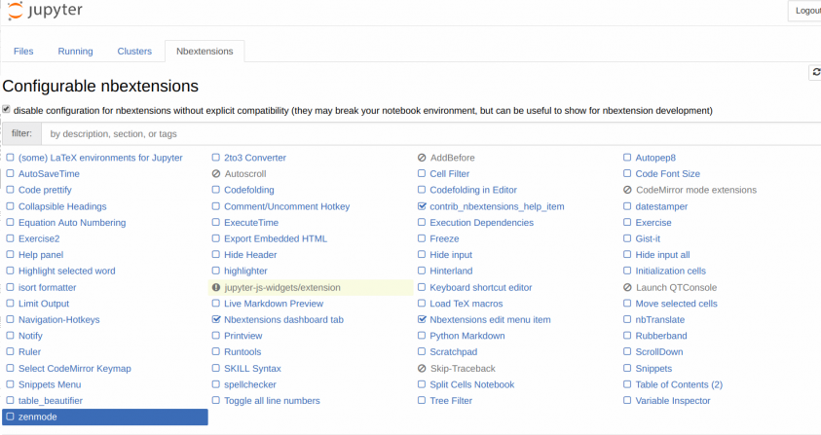This screenshot has height=435, width=821.
Task: Click the incompatible icon next to Autoscroll
Action: pos(216,174)
